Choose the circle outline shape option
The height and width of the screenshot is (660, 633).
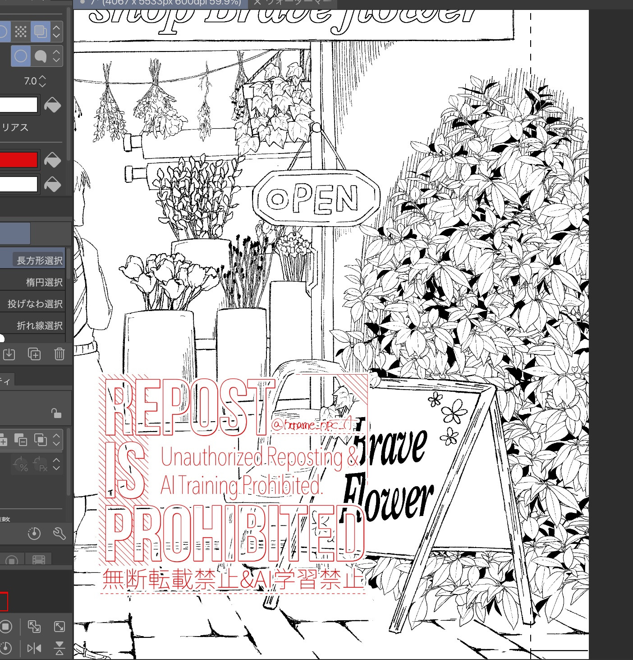coord(21,56)
